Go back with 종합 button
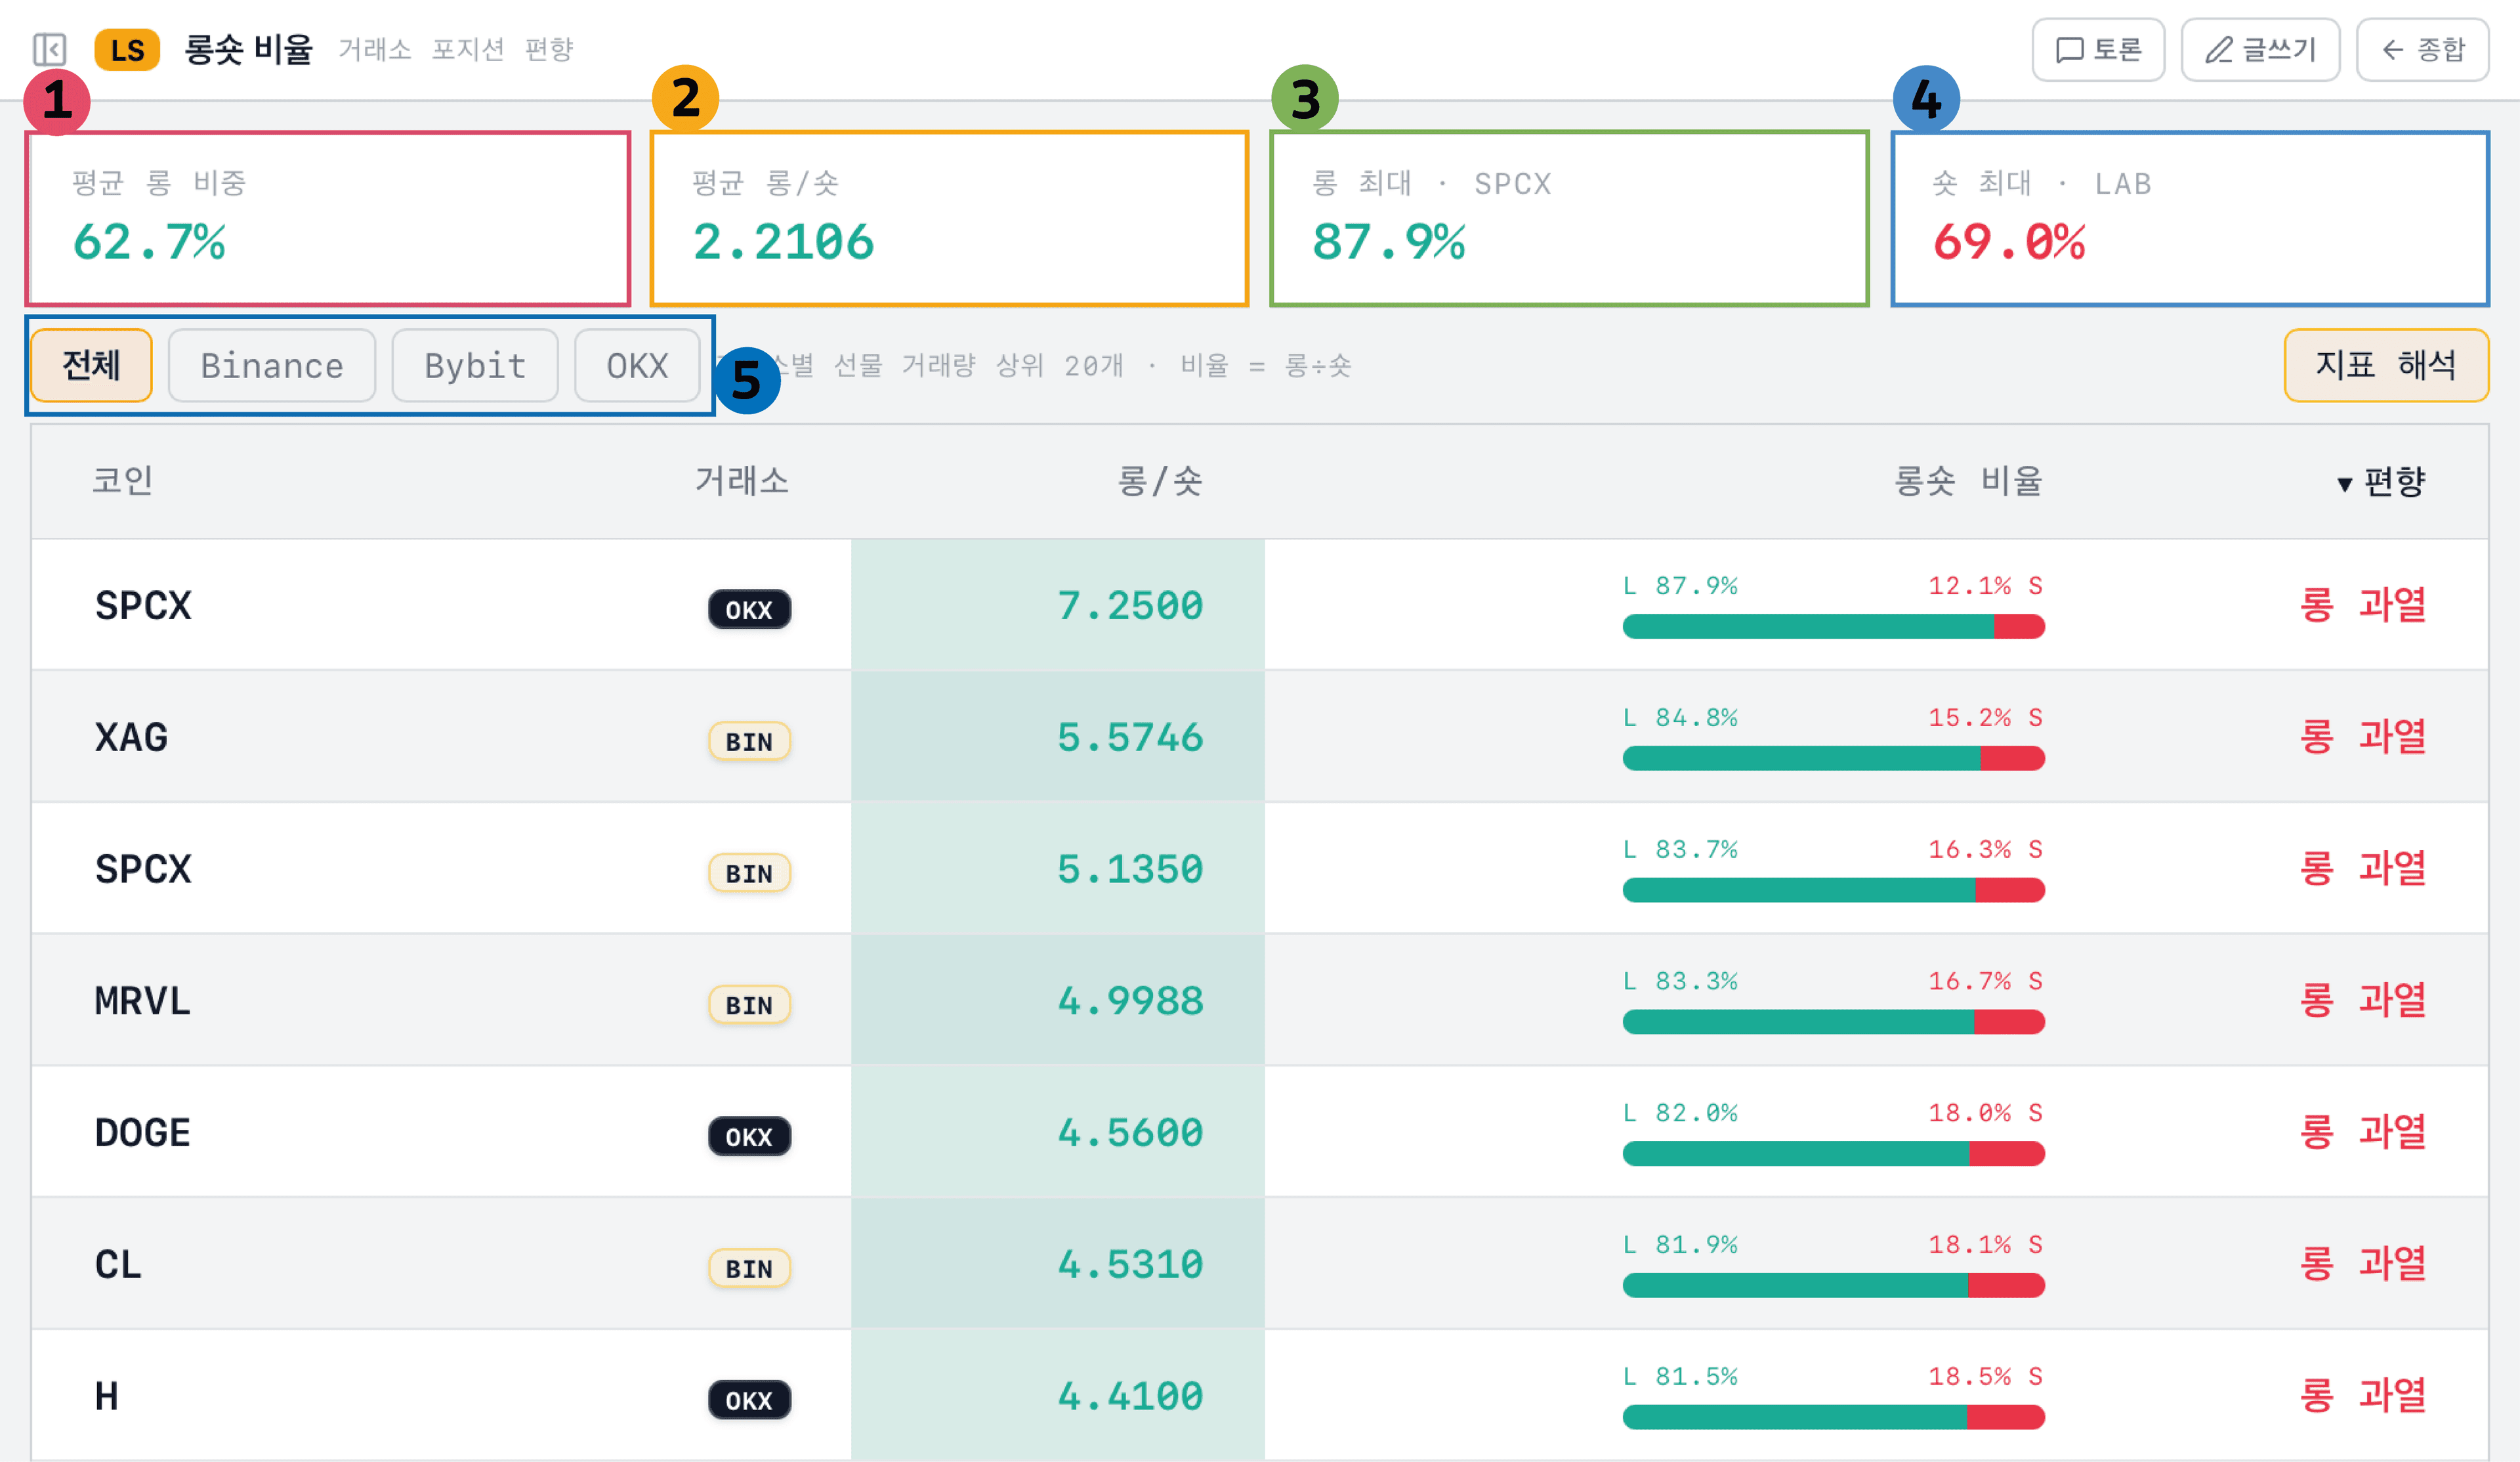 pos(2422,49)
